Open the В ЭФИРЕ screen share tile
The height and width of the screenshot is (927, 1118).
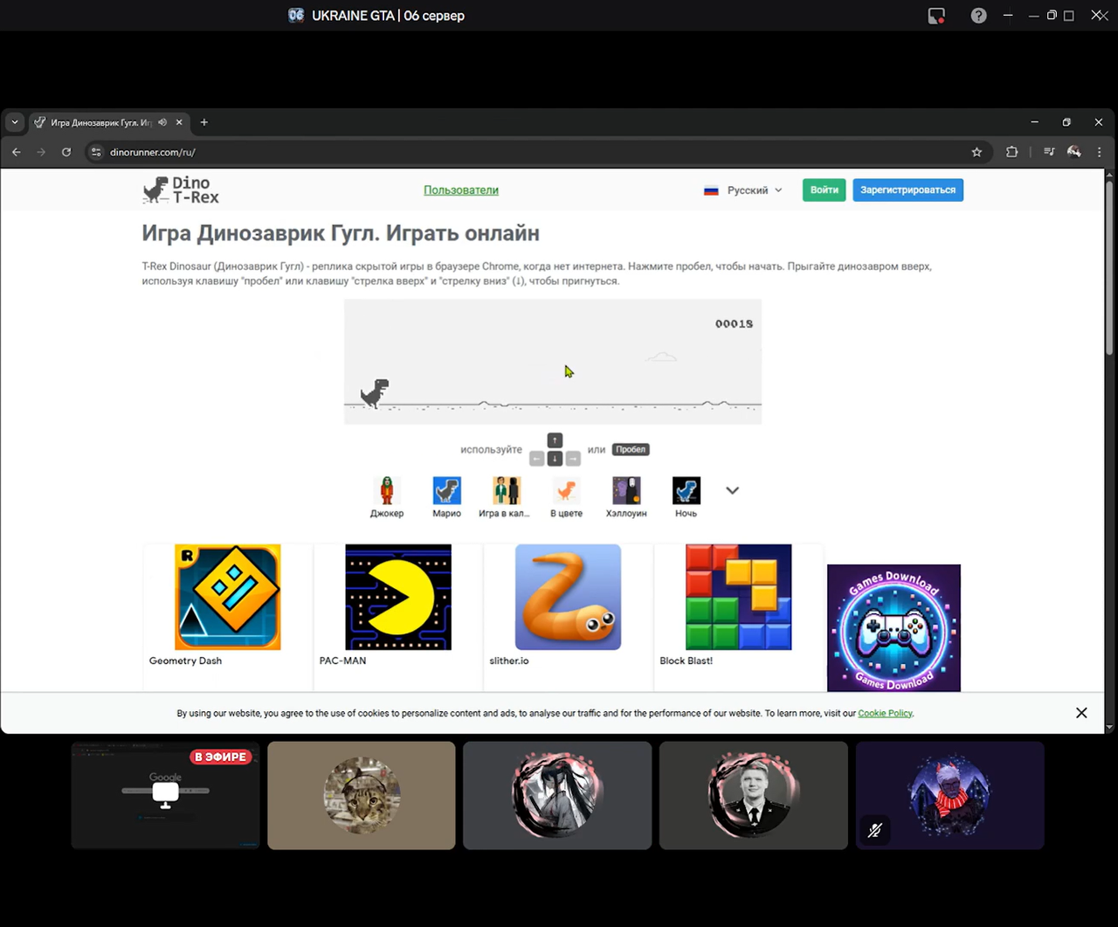pyautogui.click(x=165, y=795)
